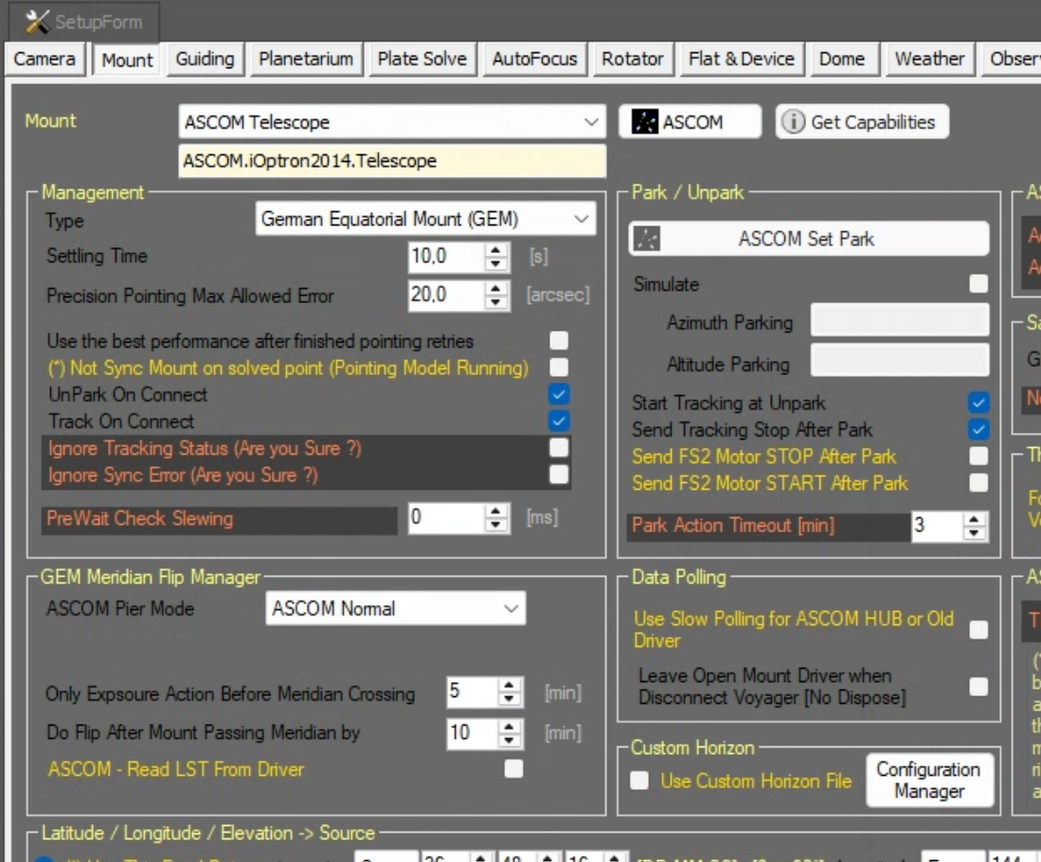Open the Plate Solve tab
Image resolution: width=1041 pixels, height=862 pixels.
point(422,59)
